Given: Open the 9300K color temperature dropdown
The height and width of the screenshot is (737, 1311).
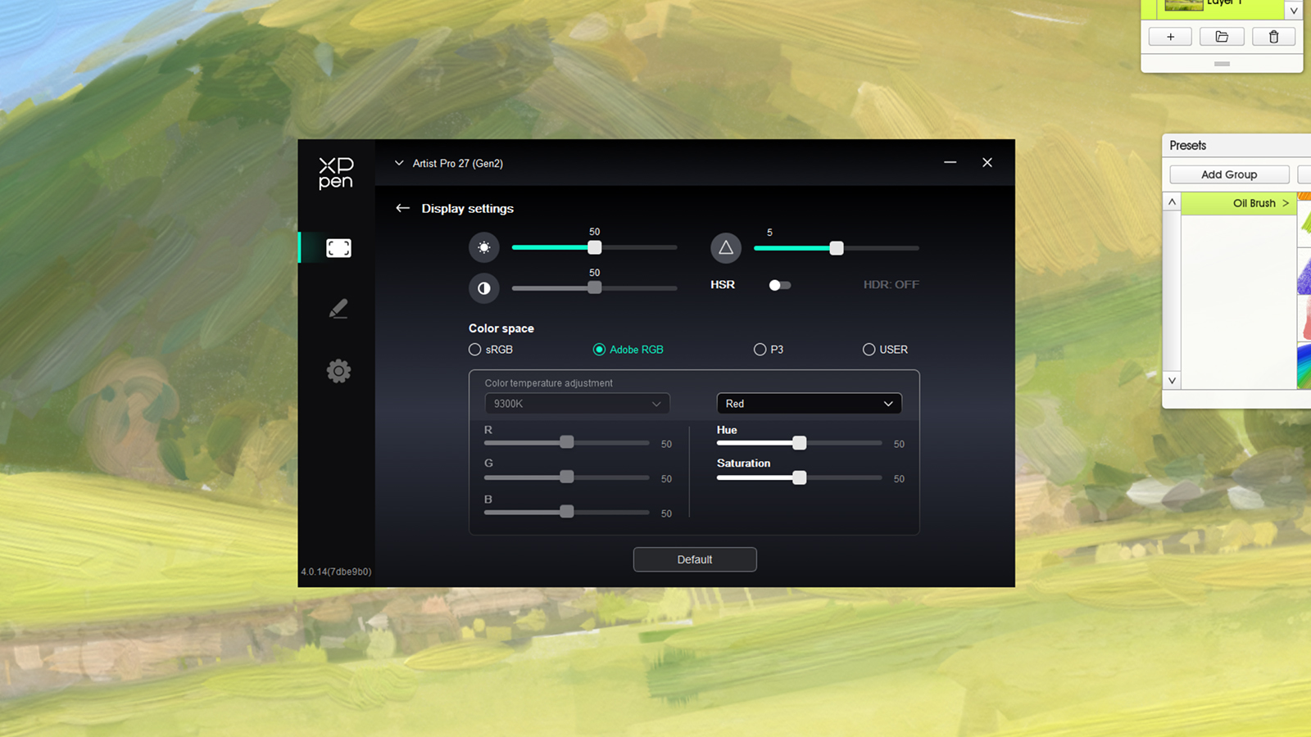Looking at the screenshot, I should tap(577, 403).
